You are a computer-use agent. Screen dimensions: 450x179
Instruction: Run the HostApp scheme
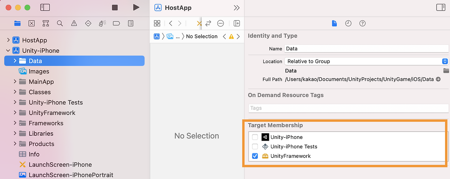point(136,7)
